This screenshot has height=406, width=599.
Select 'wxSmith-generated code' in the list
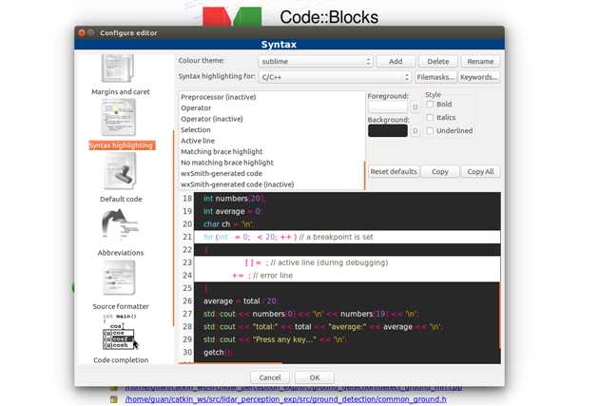pyautogui.click(x=271, y=173)
